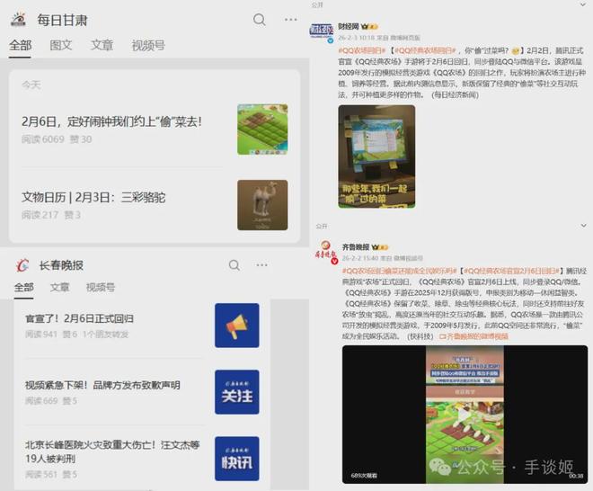The width and height of the screenshot is (593, 491).
Task: Open article 北京长峰医院火灾致重大伤亡
Action: click(x=112, y=451)
